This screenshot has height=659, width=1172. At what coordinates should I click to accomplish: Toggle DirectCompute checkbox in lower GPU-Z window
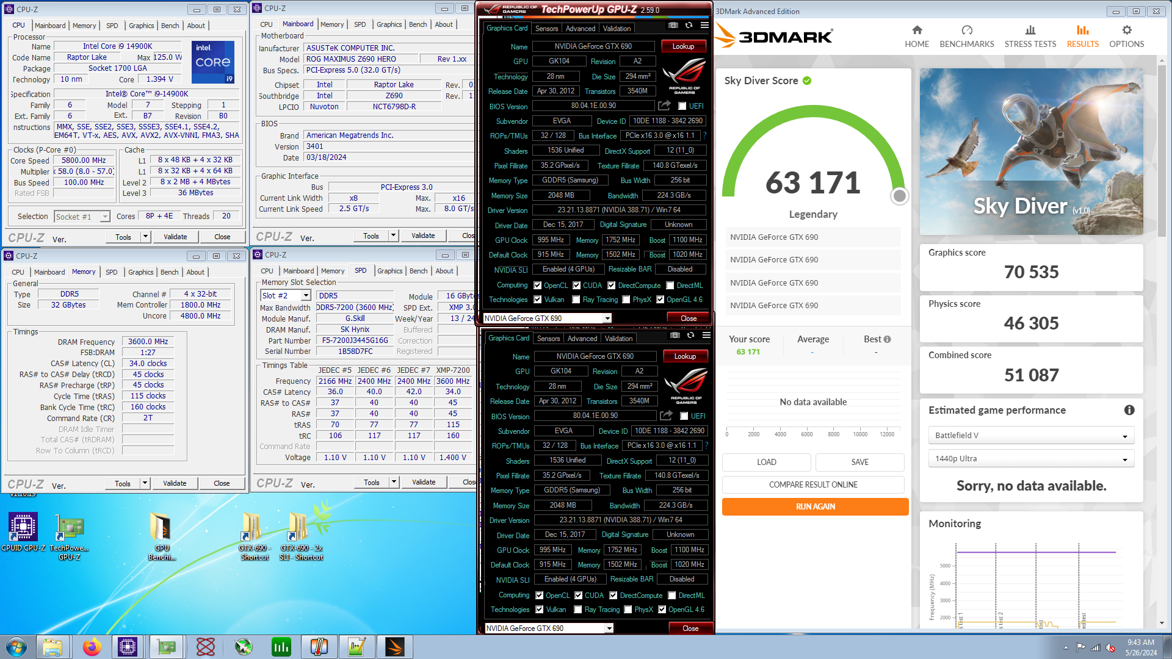pyautogui.click(x=613, y=595)
